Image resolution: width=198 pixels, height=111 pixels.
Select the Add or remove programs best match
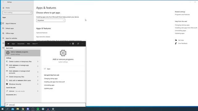23,53
